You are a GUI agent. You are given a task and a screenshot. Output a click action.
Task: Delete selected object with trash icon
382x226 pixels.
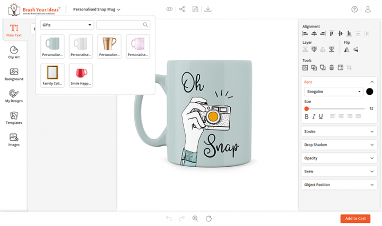(x=332, y=68)
